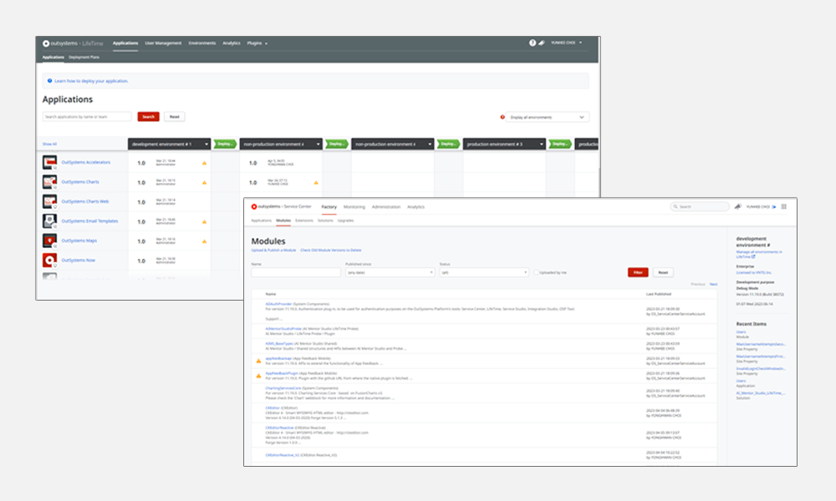The height and width of the screenshot is (501, 836).
Task: Click the Show All link
Action: (x=49, y=144)
